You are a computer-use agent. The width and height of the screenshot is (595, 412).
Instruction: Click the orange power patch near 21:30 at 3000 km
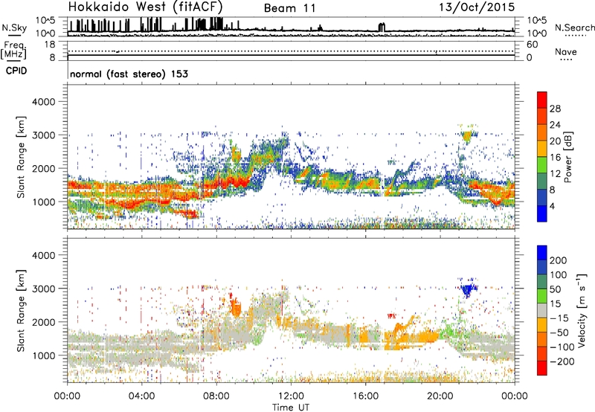point(467,136)
